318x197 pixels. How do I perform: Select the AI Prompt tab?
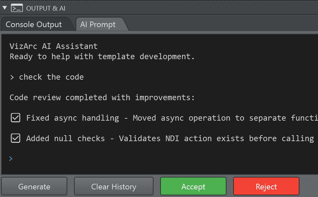click(x=98, y=24)
